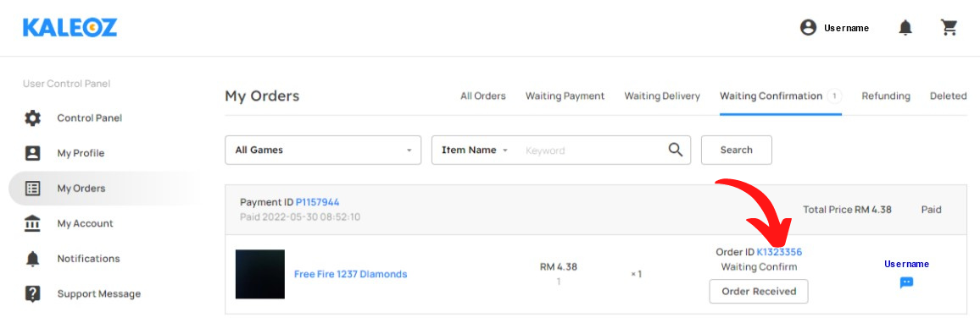Click the magnifier icon in keyword field
This screenshot has width=980, height=323.
(x=675, y=150)
